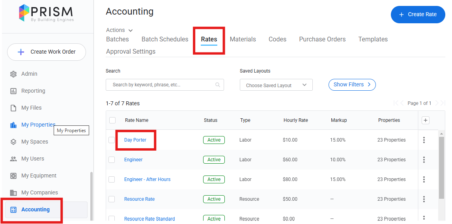Open Reporting via its chart icon
This screenshot has width=452, height=224.
(13, 91)
